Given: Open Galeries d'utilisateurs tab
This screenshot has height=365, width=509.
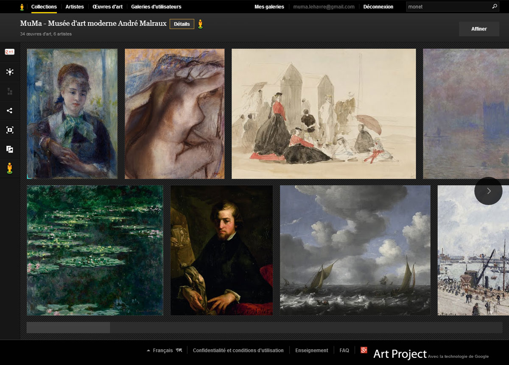Looking at the screenshot, I should (x=156, y=7).
